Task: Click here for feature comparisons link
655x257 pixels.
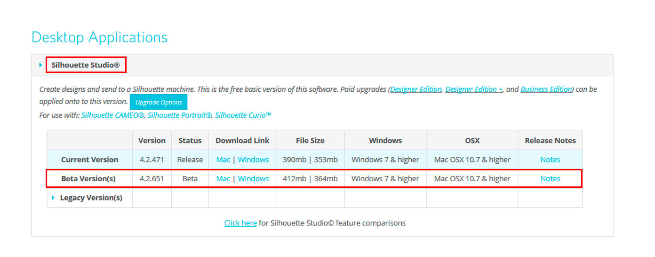Action: [240, 223]
